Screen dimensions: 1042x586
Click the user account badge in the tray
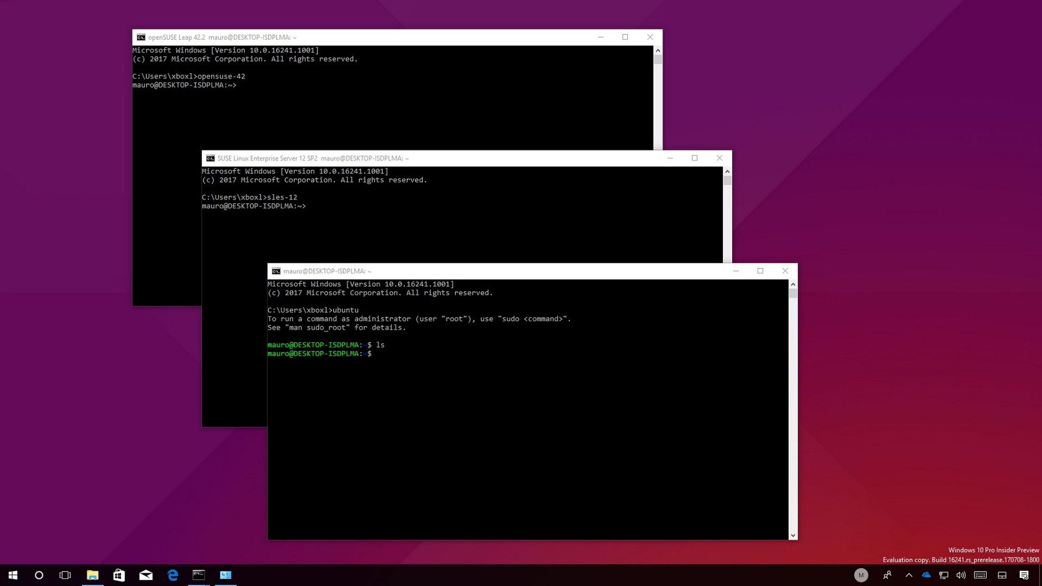pos(861,575)
